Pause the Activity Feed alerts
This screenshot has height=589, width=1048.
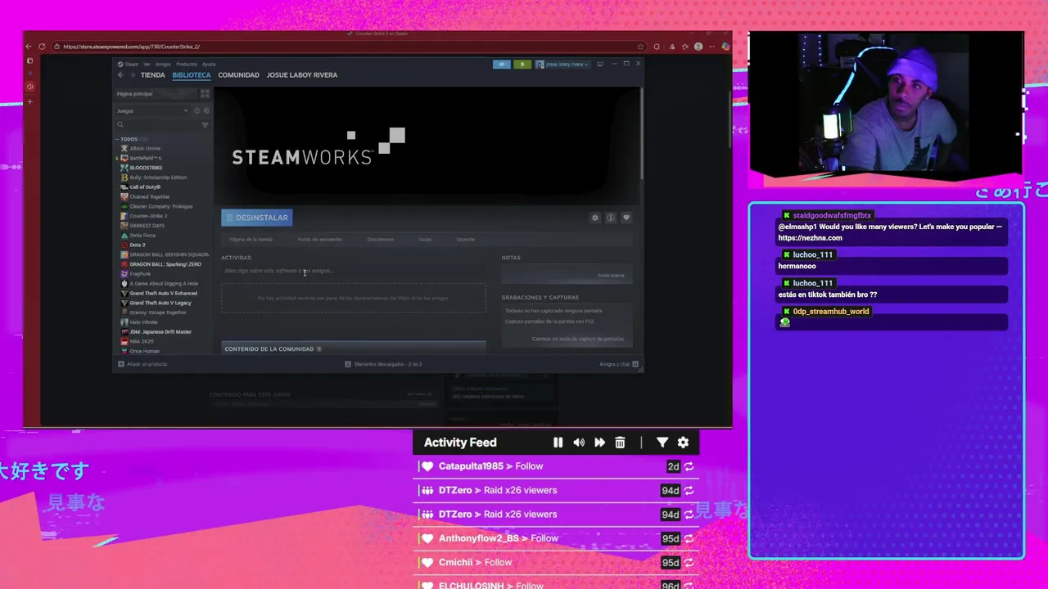(558, 443)
